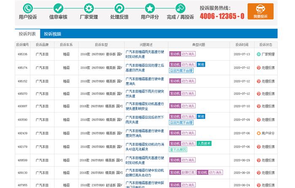
Task: Switch to the 投诉视频 tab
Action: coord(53,34)
